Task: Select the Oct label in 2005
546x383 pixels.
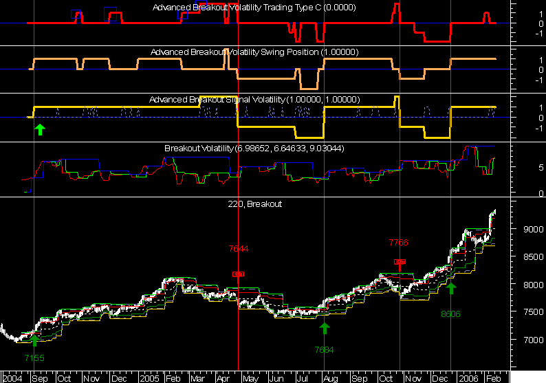Action: coord(386,378)
